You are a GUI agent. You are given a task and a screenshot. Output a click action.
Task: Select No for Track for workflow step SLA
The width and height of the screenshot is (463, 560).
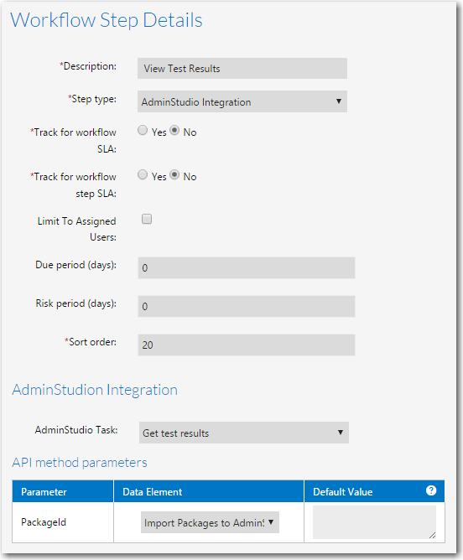click(x=174, y=174)
